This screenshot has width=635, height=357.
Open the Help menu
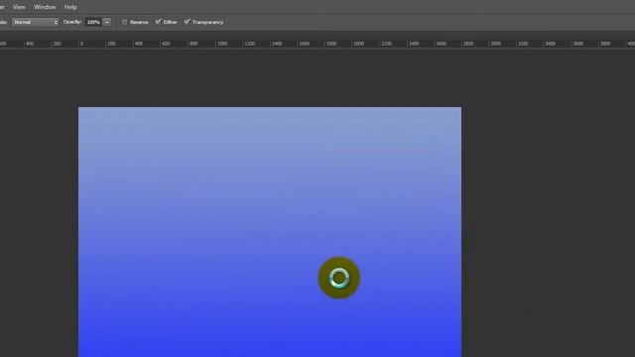70,7
